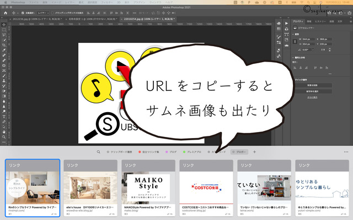Open the プロパティ panel tab
The width and height of the screenshot is (353, 220).
coord(298,21)
